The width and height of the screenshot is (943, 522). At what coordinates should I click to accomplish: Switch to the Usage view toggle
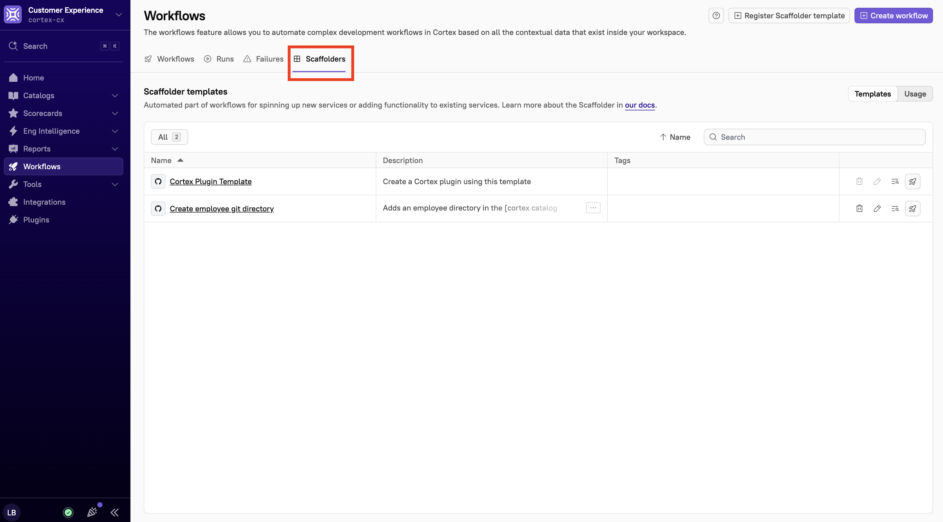pos(915,94)
